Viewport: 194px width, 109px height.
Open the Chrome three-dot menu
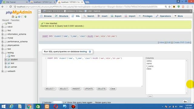tap(192, 7)
